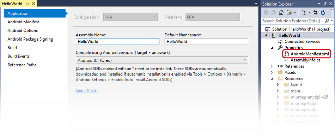Collapse the Resources folder
335x137 pixels.
(x=272, y=78)
